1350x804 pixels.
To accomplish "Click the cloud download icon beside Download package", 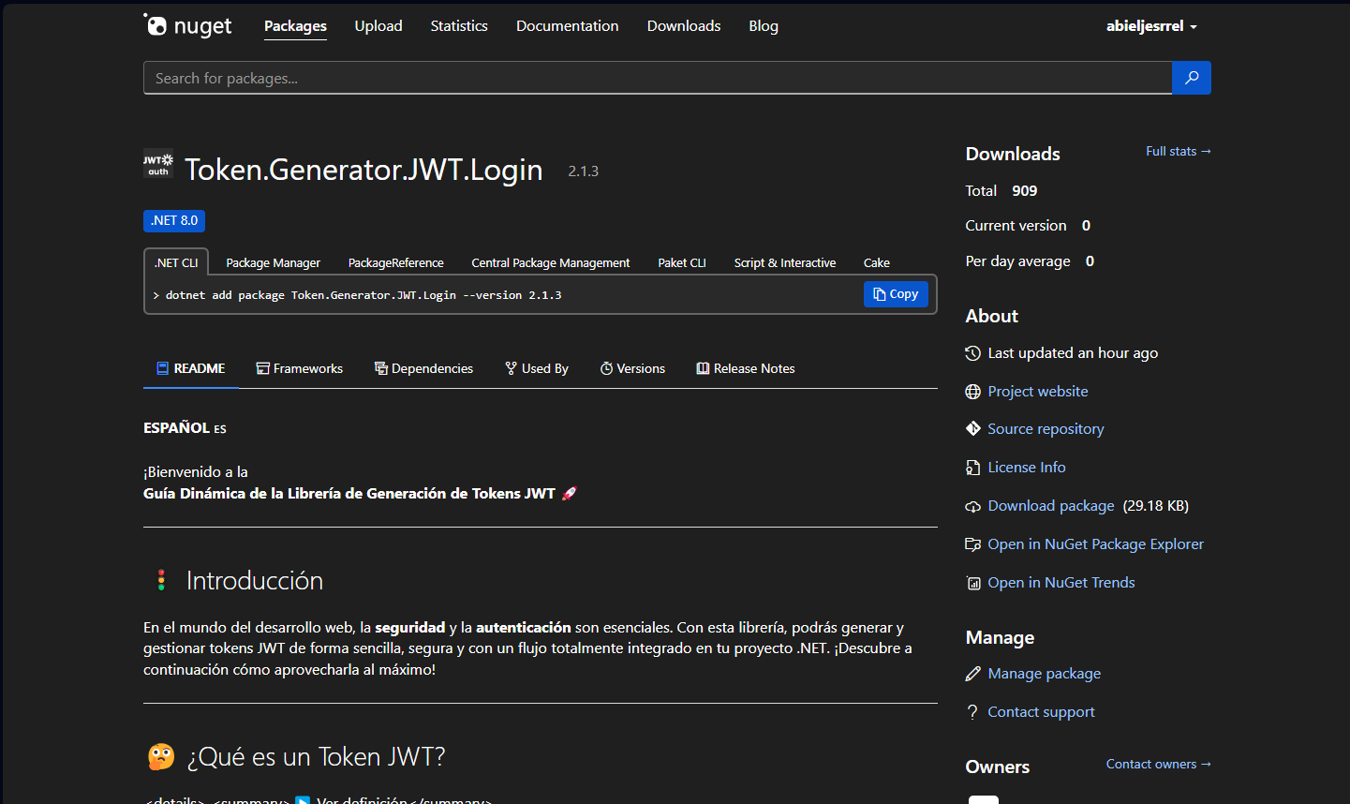I will (x=972, y=506).
